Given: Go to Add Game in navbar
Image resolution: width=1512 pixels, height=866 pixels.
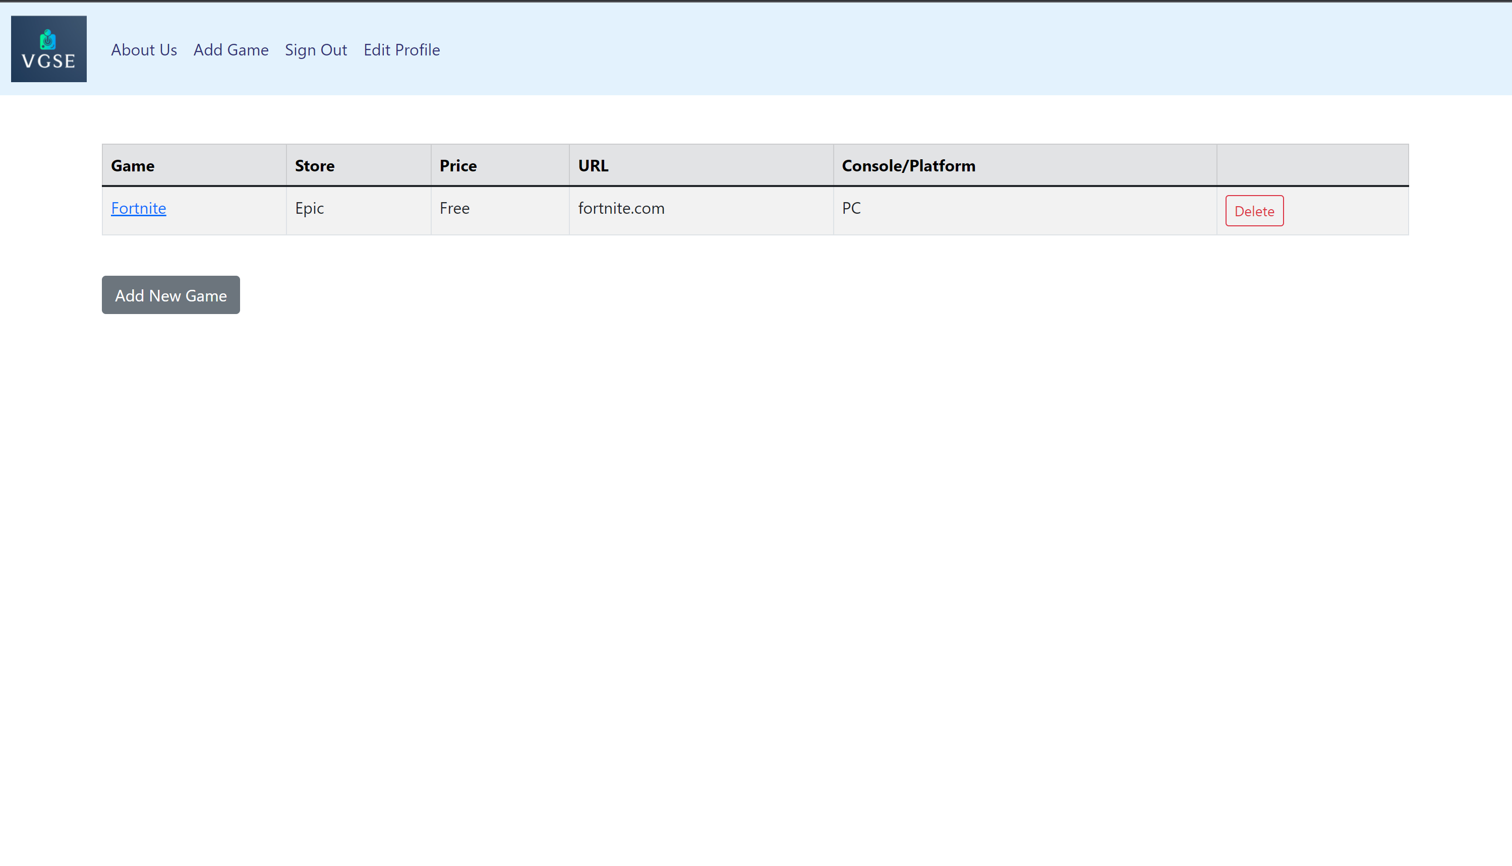Looking at the screenshot, I should click(231, 50).
